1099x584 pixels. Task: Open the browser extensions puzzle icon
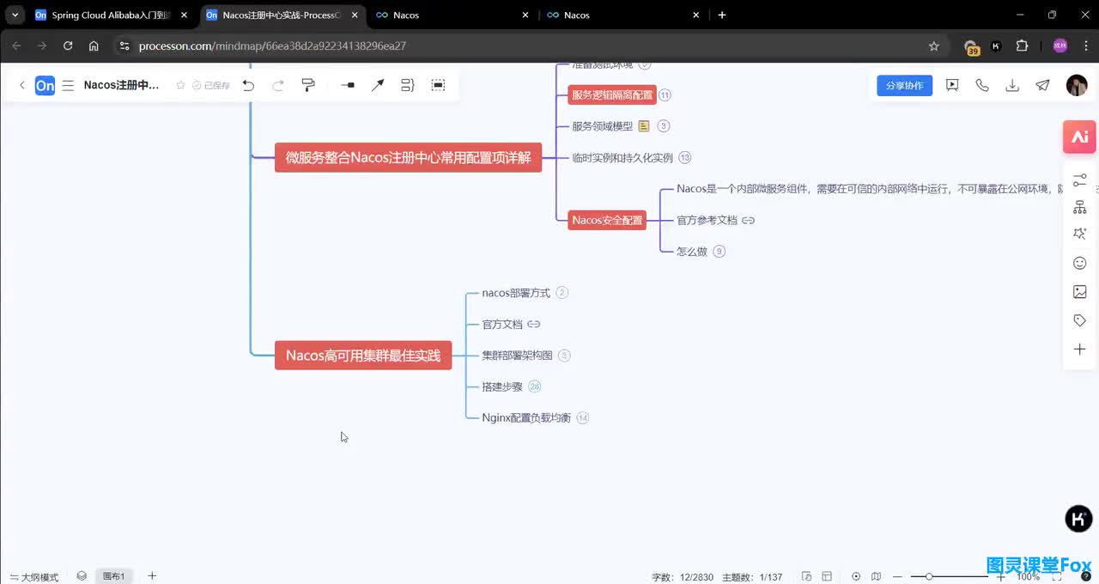(1022, 46)
